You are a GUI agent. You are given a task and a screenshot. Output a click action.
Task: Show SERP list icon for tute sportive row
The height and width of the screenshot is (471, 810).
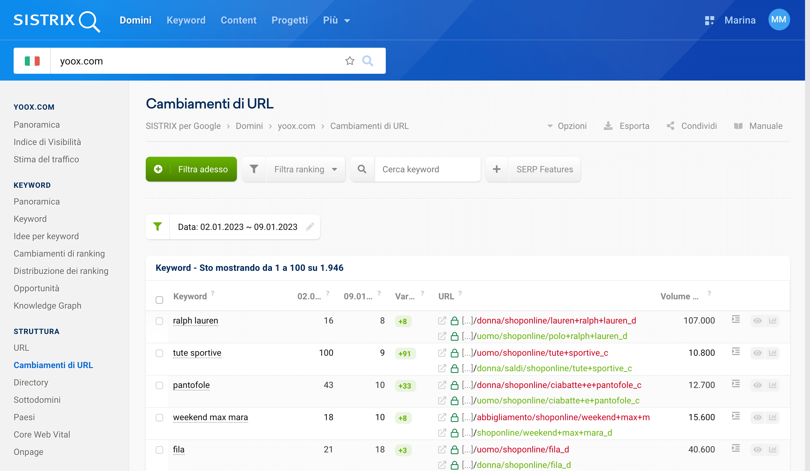[736, 351]
